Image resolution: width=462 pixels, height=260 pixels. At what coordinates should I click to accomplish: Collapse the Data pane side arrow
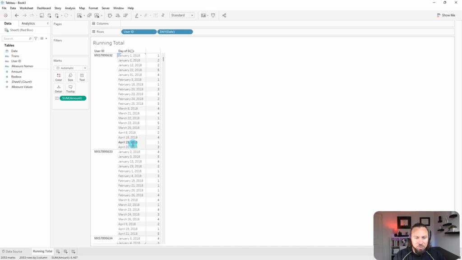point(48,23)
